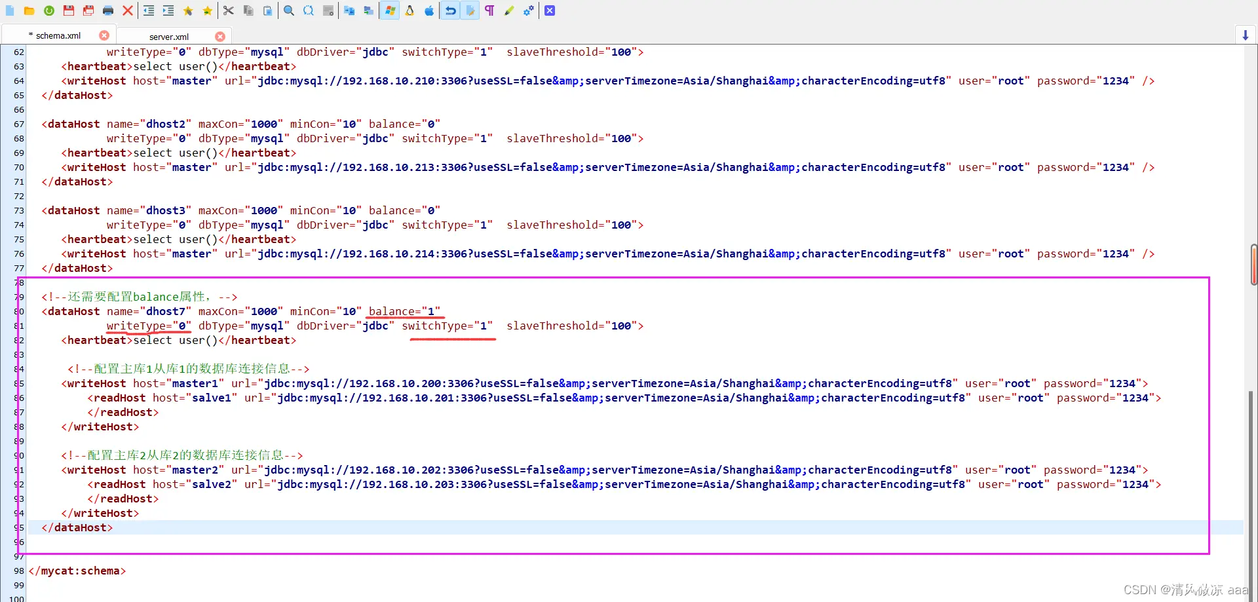Click maxCon="1000" on line 80

tap(241, 311)
